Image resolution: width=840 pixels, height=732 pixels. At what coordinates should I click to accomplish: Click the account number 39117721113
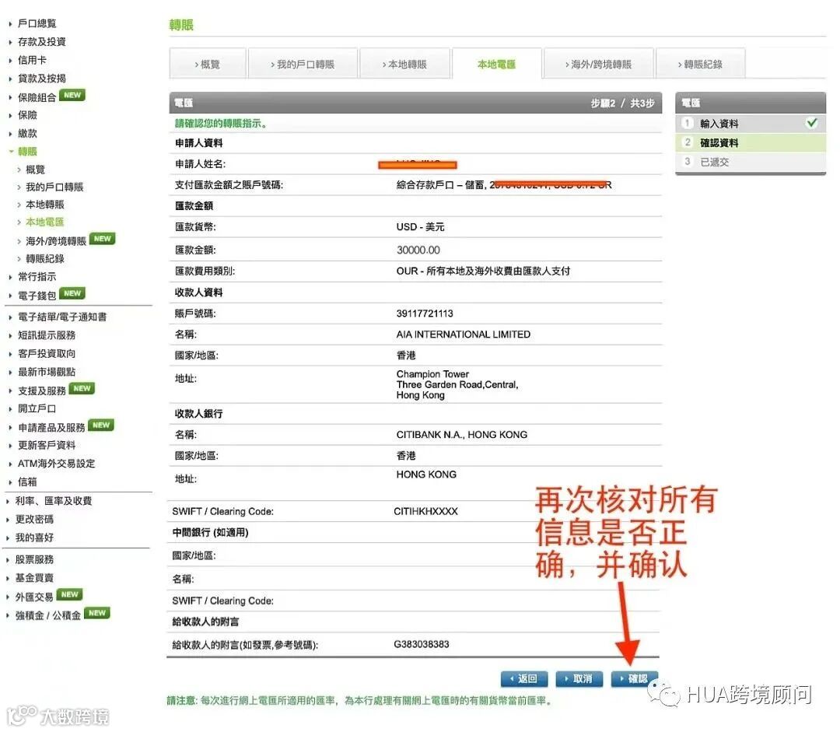coord(425,313)
